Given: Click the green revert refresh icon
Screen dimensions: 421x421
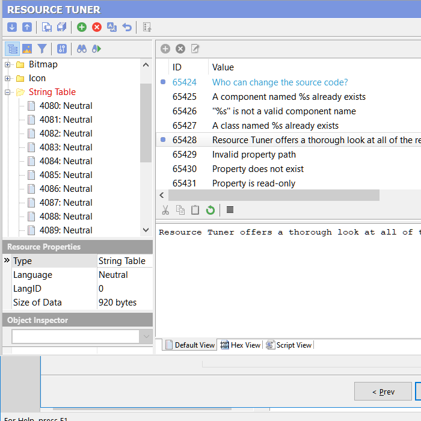Looking at the screenshot, I should (210, 210).
